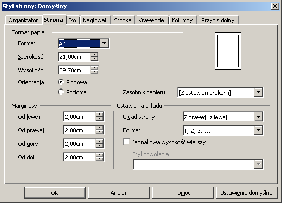Viewport: 282px width, 203px height.
Task: Click into the Szerokość input field
Action: pos(74,57)
